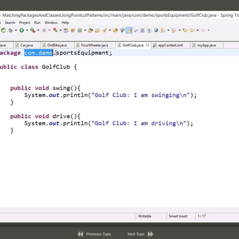The width and height of the screenshot is (239, 239).
Task: Open the New Java Class dropdown arrow
Action: click(85, 30)
